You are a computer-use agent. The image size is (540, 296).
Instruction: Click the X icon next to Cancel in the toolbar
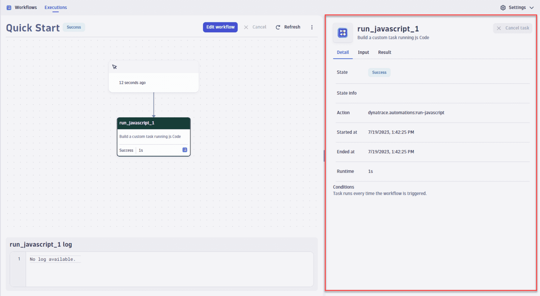tap(246, 27)
